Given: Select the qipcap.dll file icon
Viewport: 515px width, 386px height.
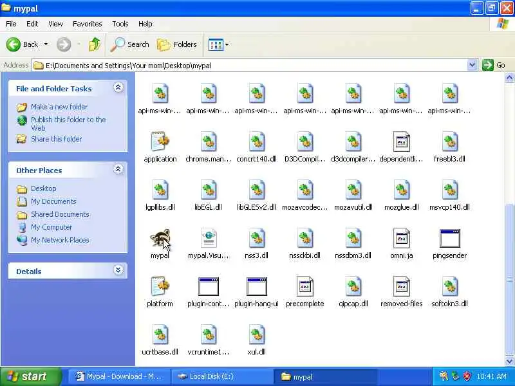Looking at the screenshot, I should (353, 286).
